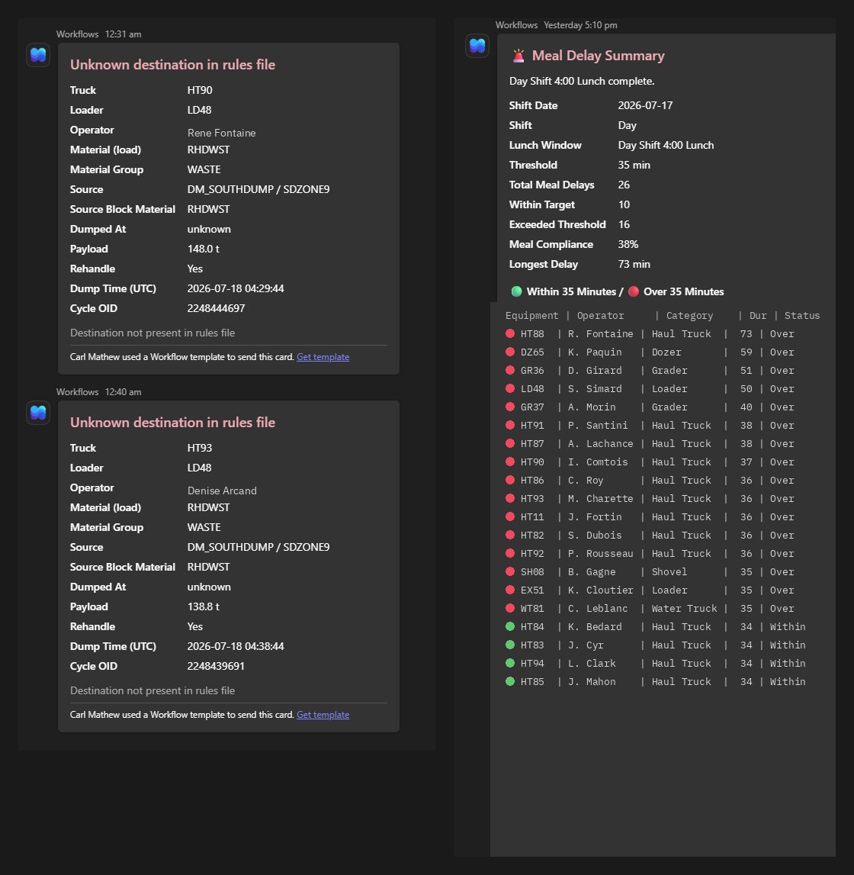Click red status dot for GR37 row
This screenshot has height=875, width=854.
click(x=510, y=407)
